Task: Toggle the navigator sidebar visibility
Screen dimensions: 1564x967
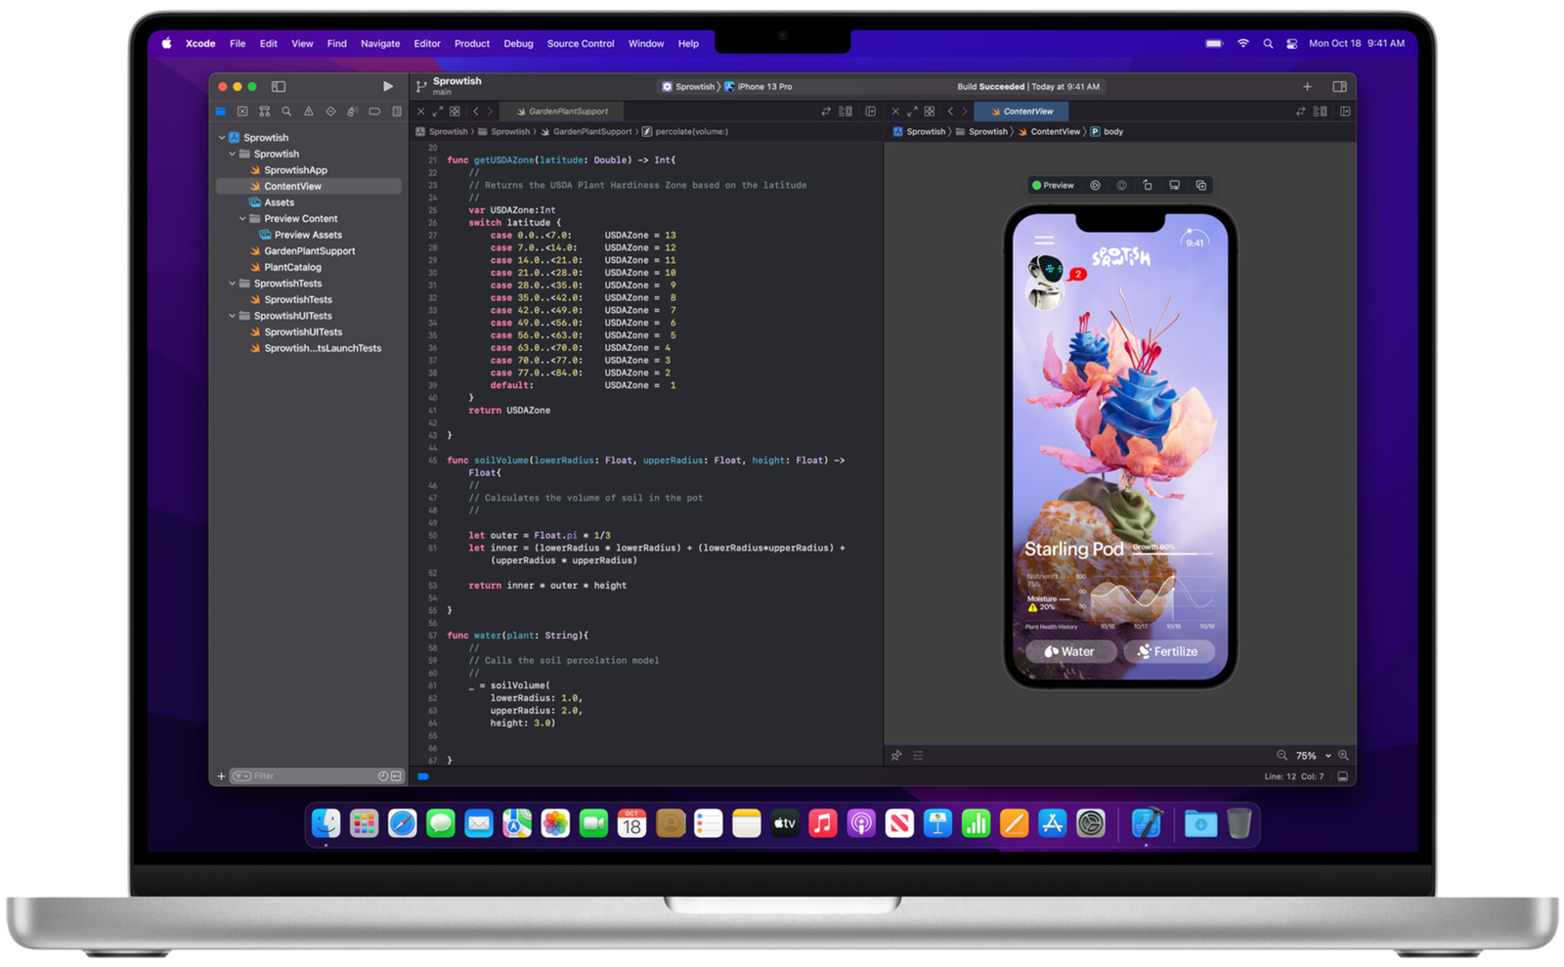Action: 279,86
